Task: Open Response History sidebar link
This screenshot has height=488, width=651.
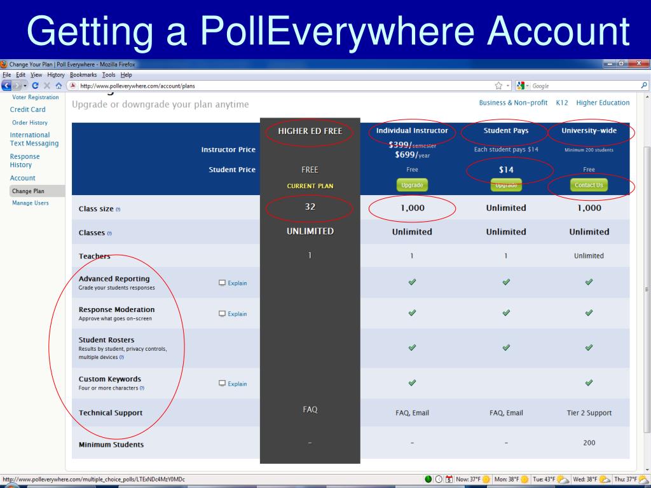Action: click(x=25, y=161)
